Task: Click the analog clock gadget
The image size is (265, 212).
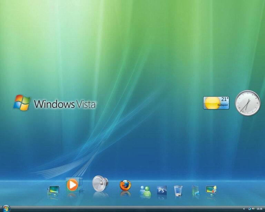Action: pyautogui.click(x=248, y=103)
